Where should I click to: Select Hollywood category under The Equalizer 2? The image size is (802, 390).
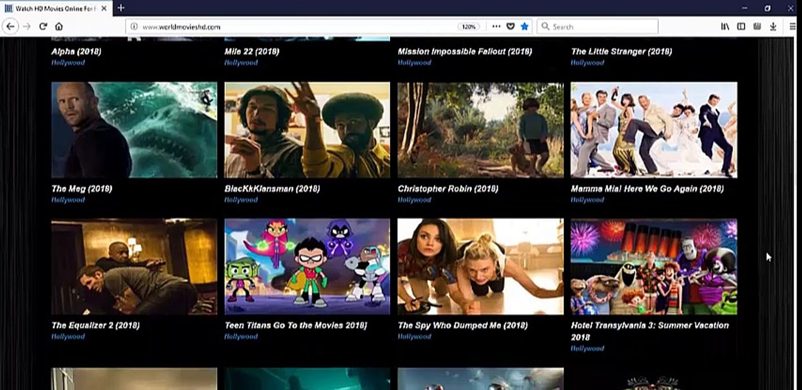[68, 336]
